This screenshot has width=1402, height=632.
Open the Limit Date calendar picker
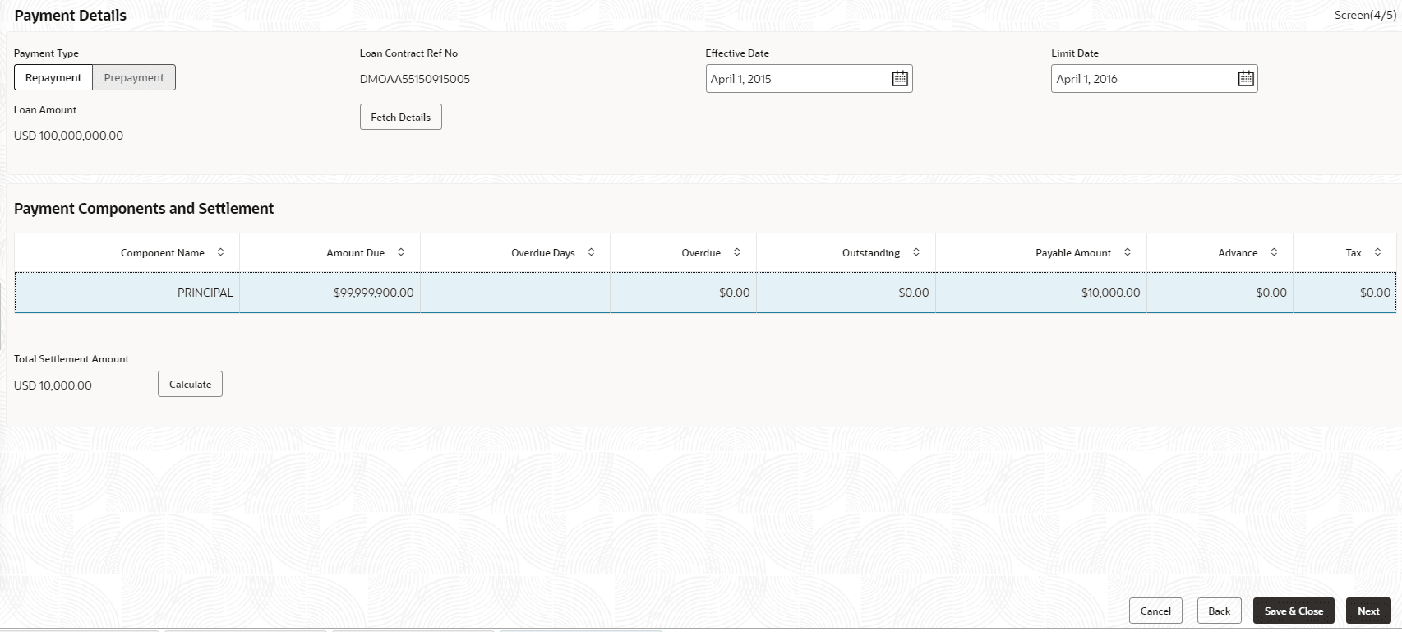click(1246, 79)
